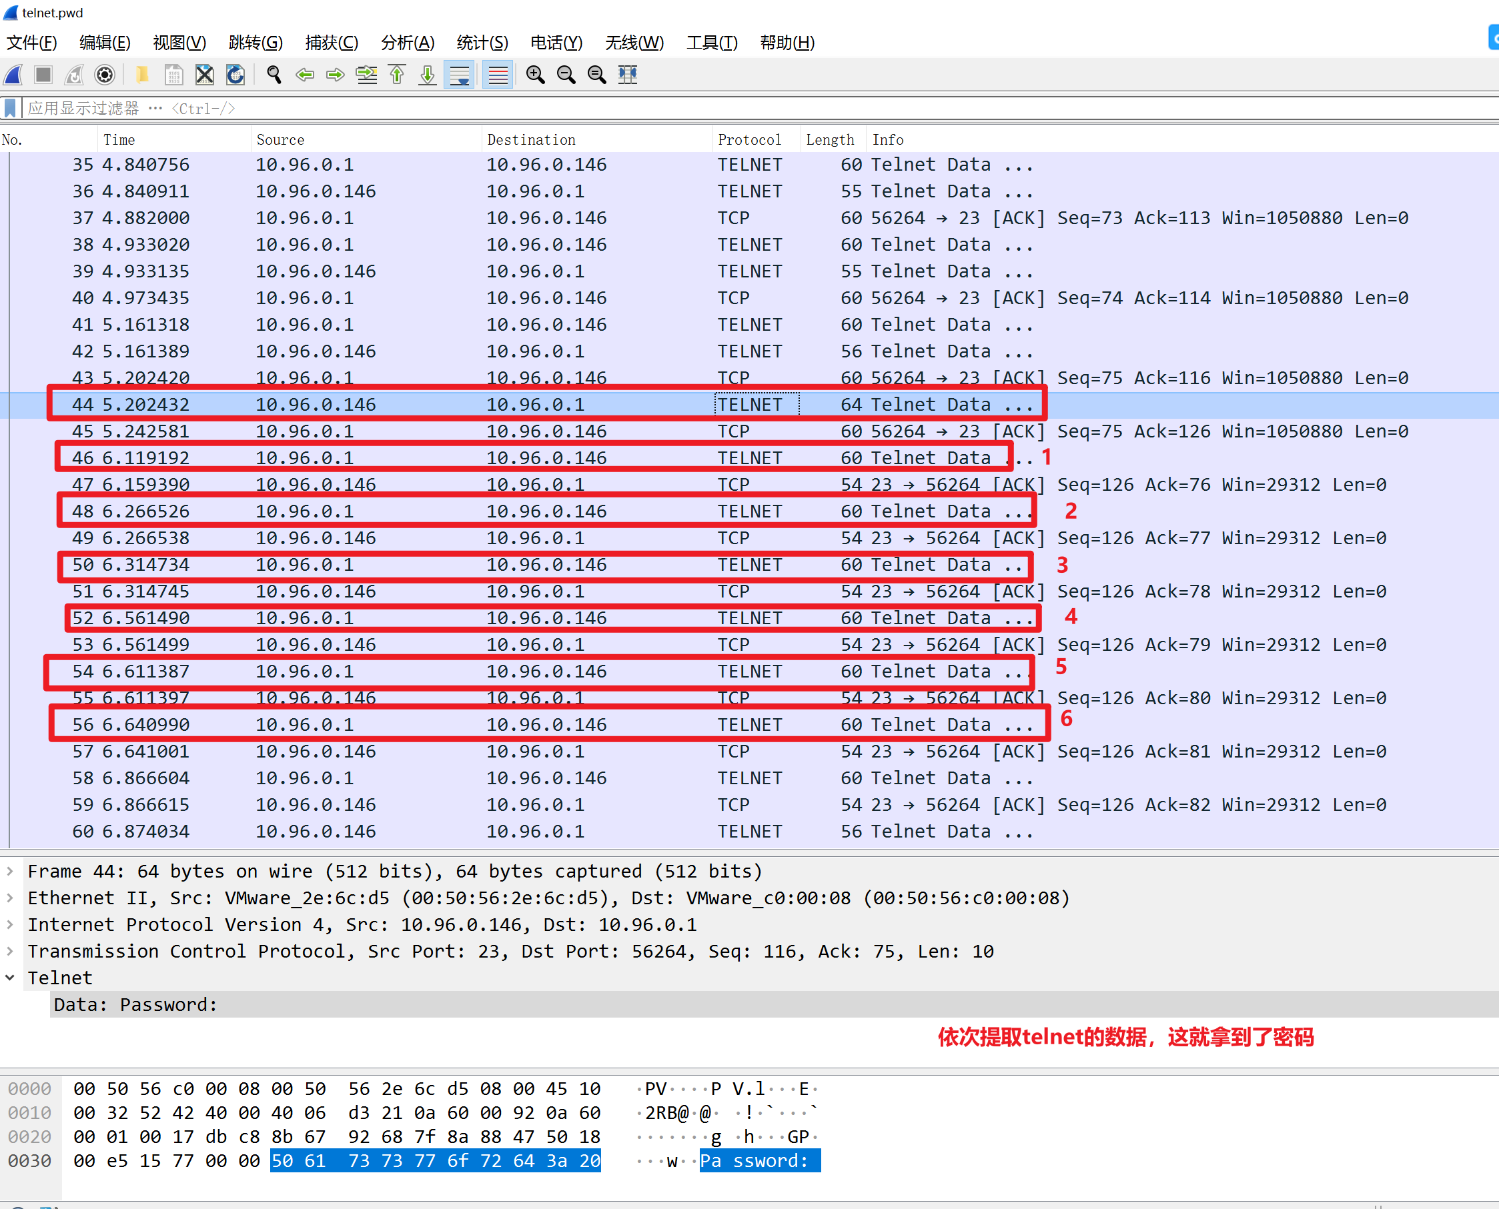Toggle packet colorization rules

(498, 75)
